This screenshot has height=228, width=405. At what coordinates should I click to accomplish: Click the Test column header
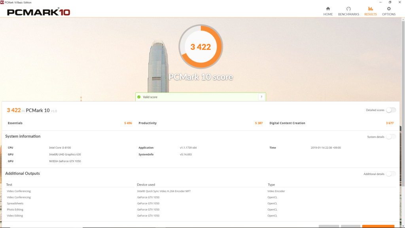(x=9, y=184)
